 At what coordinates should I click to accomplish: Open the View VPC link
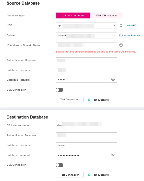[x=130, y=26]
